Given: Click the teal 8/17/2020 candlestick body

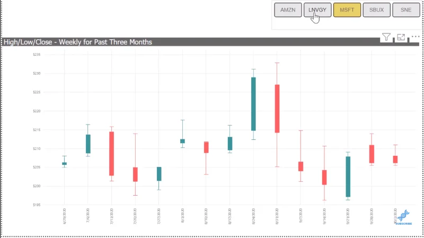Looking at the screenshot, I should pyautogui.click(x=230, y=144).
